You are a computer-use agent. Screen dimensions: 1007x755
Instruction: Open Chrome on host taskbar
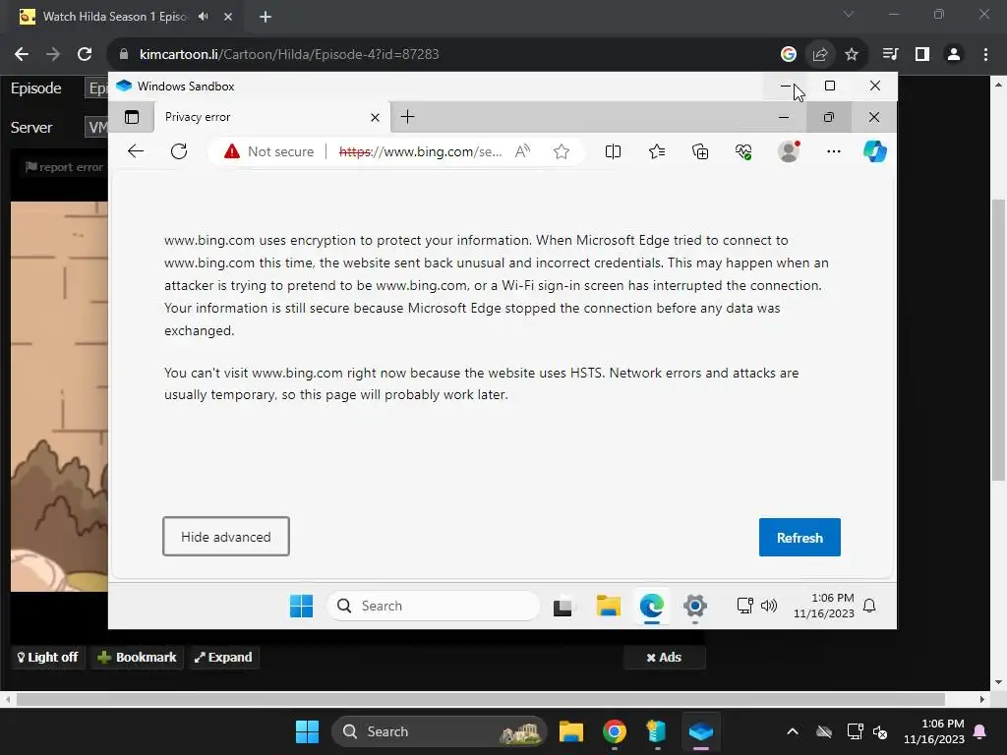pyautogui.click(x=615, y=731)
